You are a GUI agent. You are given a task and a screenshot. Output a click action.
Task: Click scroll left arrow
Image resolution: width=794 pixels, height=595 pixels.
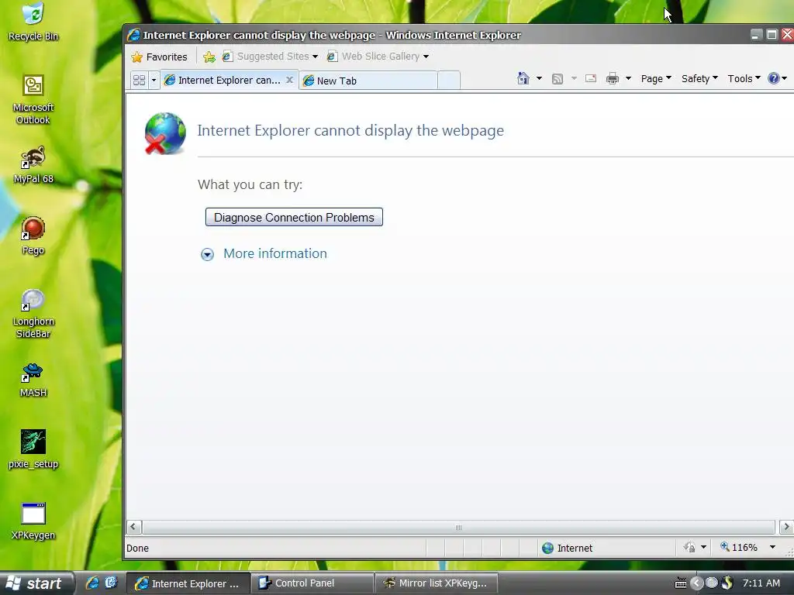133,527
